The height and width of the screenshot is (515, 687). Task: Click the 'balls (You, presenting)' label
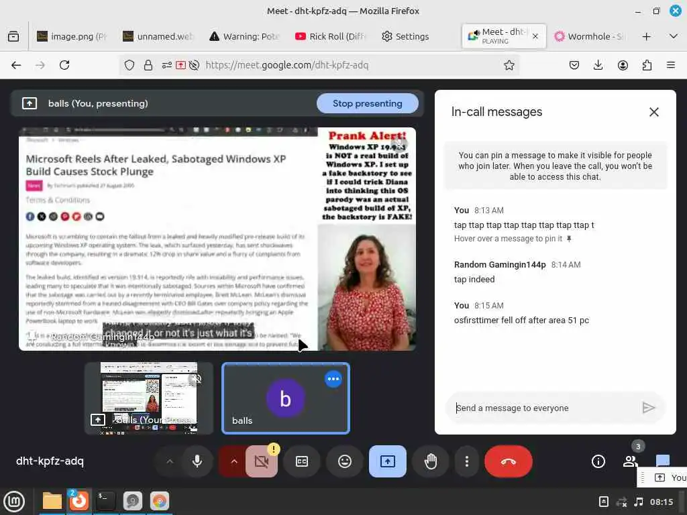point(98,103)
